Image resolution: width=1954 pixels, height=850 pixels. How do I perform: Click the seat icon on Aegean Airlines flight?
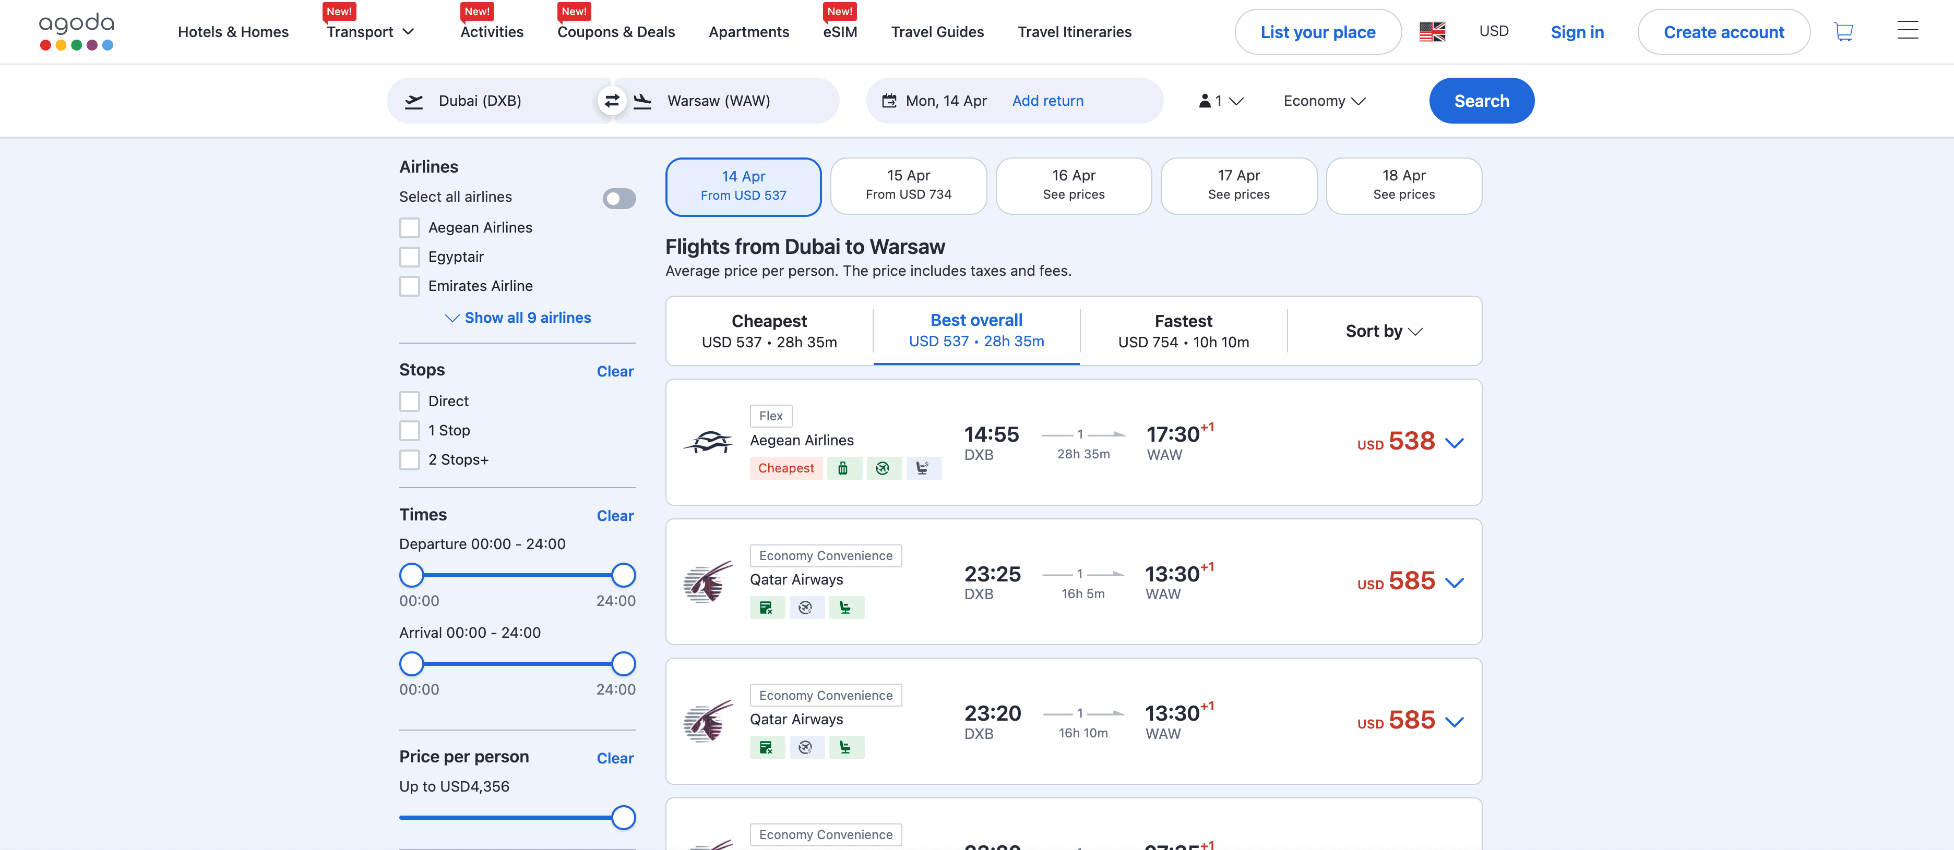(x=922, y=469)
